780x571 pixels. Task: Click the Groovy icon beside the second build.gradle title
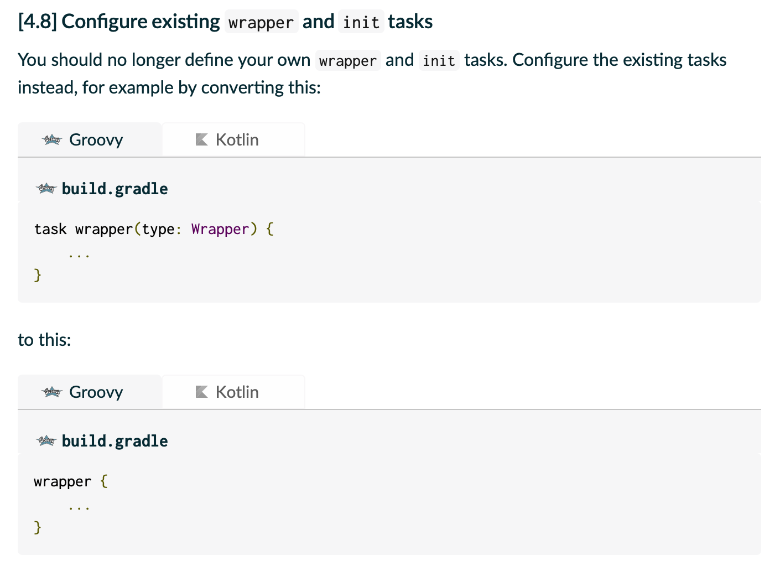pos(46,441)
